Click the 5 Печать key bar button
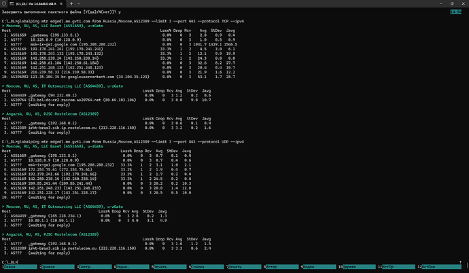 tap(170, 267)
